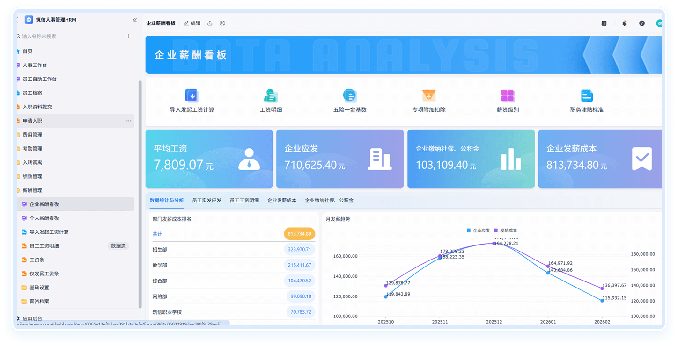Expand the 基础设置 folder

click(x=39, y=288)
